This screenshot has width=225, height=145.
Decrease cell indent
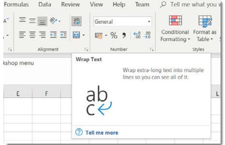click(x=53, y=35)
